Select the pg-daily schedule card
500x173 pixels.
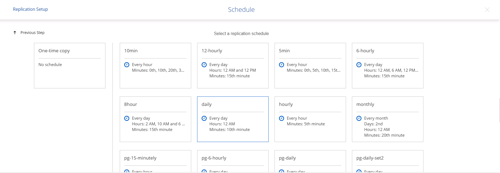point(310,161)
